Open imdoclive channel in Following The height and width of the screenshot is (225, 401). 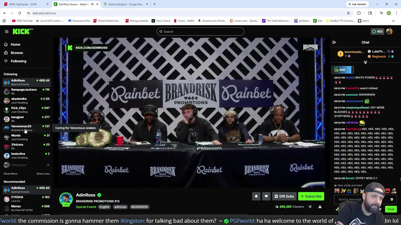(27, 156)
